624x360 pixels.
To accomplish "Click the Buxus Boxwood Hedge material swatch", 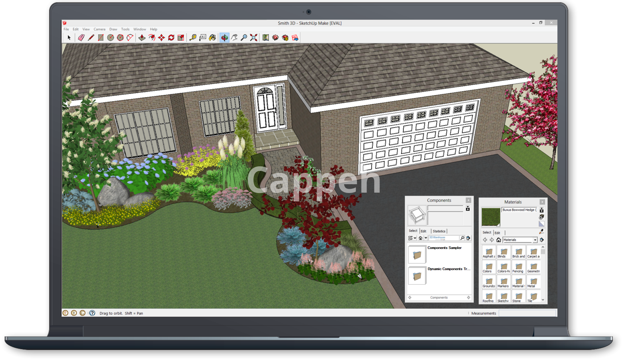I will pos(491,217).
